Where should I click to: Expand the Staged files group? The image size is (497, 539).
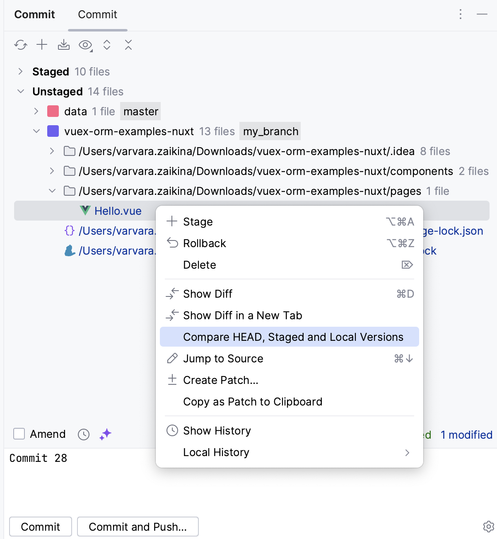tap(20, 71)
